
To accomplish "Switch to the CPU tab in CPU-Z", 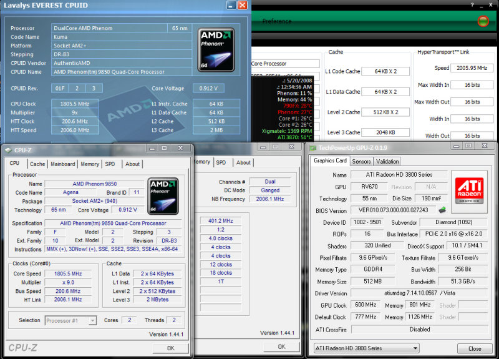I will coord(14,164).
